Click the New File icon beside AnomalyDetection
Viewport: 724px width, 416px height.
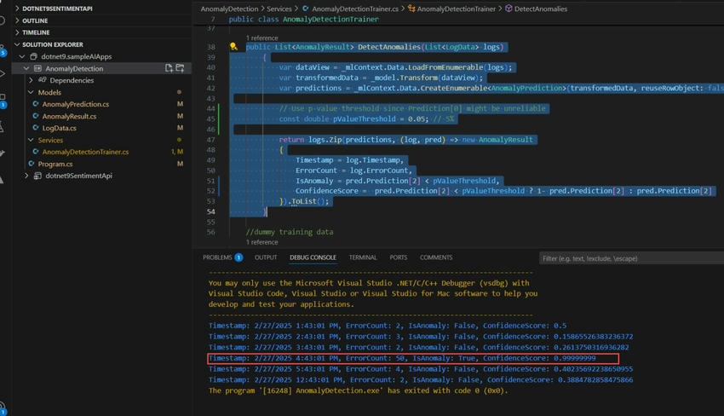169,68
